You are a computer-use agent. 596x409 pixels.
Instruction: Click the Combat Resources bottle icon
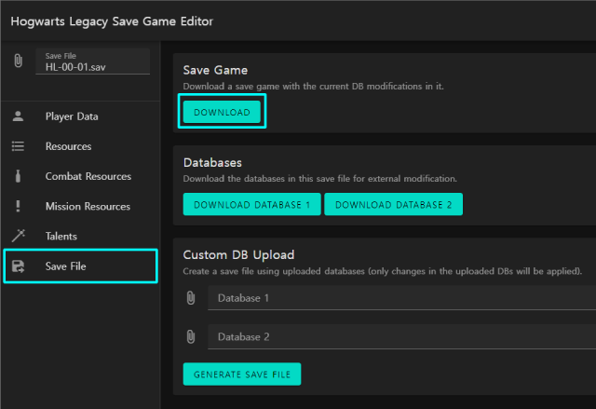tap(18, 176)
